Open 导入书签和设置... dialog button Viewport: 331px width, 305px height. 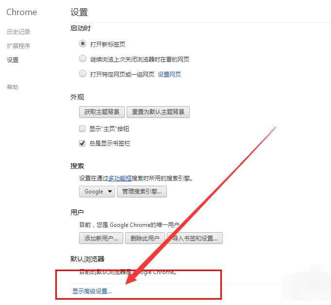(x=194, y=238)
